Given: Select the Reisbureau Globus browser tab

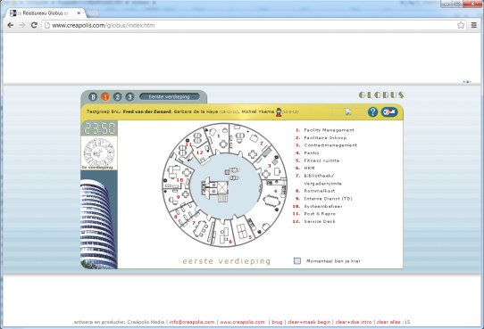Looking at the screenshot, I should [46, 13].
